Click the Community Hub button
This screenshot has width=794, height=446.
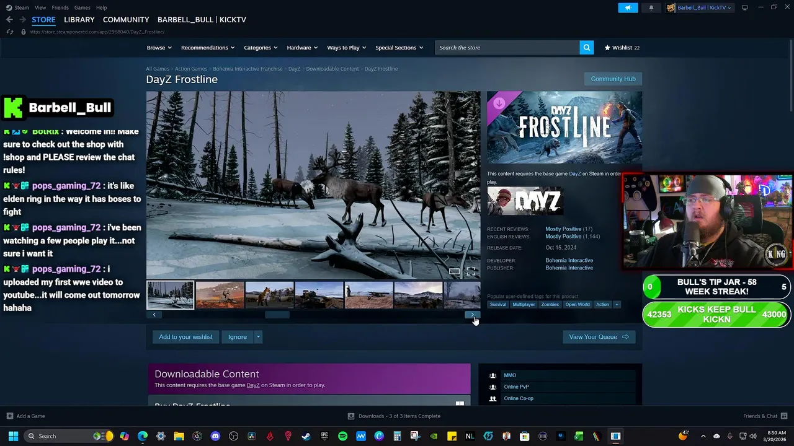click(613, 79)
